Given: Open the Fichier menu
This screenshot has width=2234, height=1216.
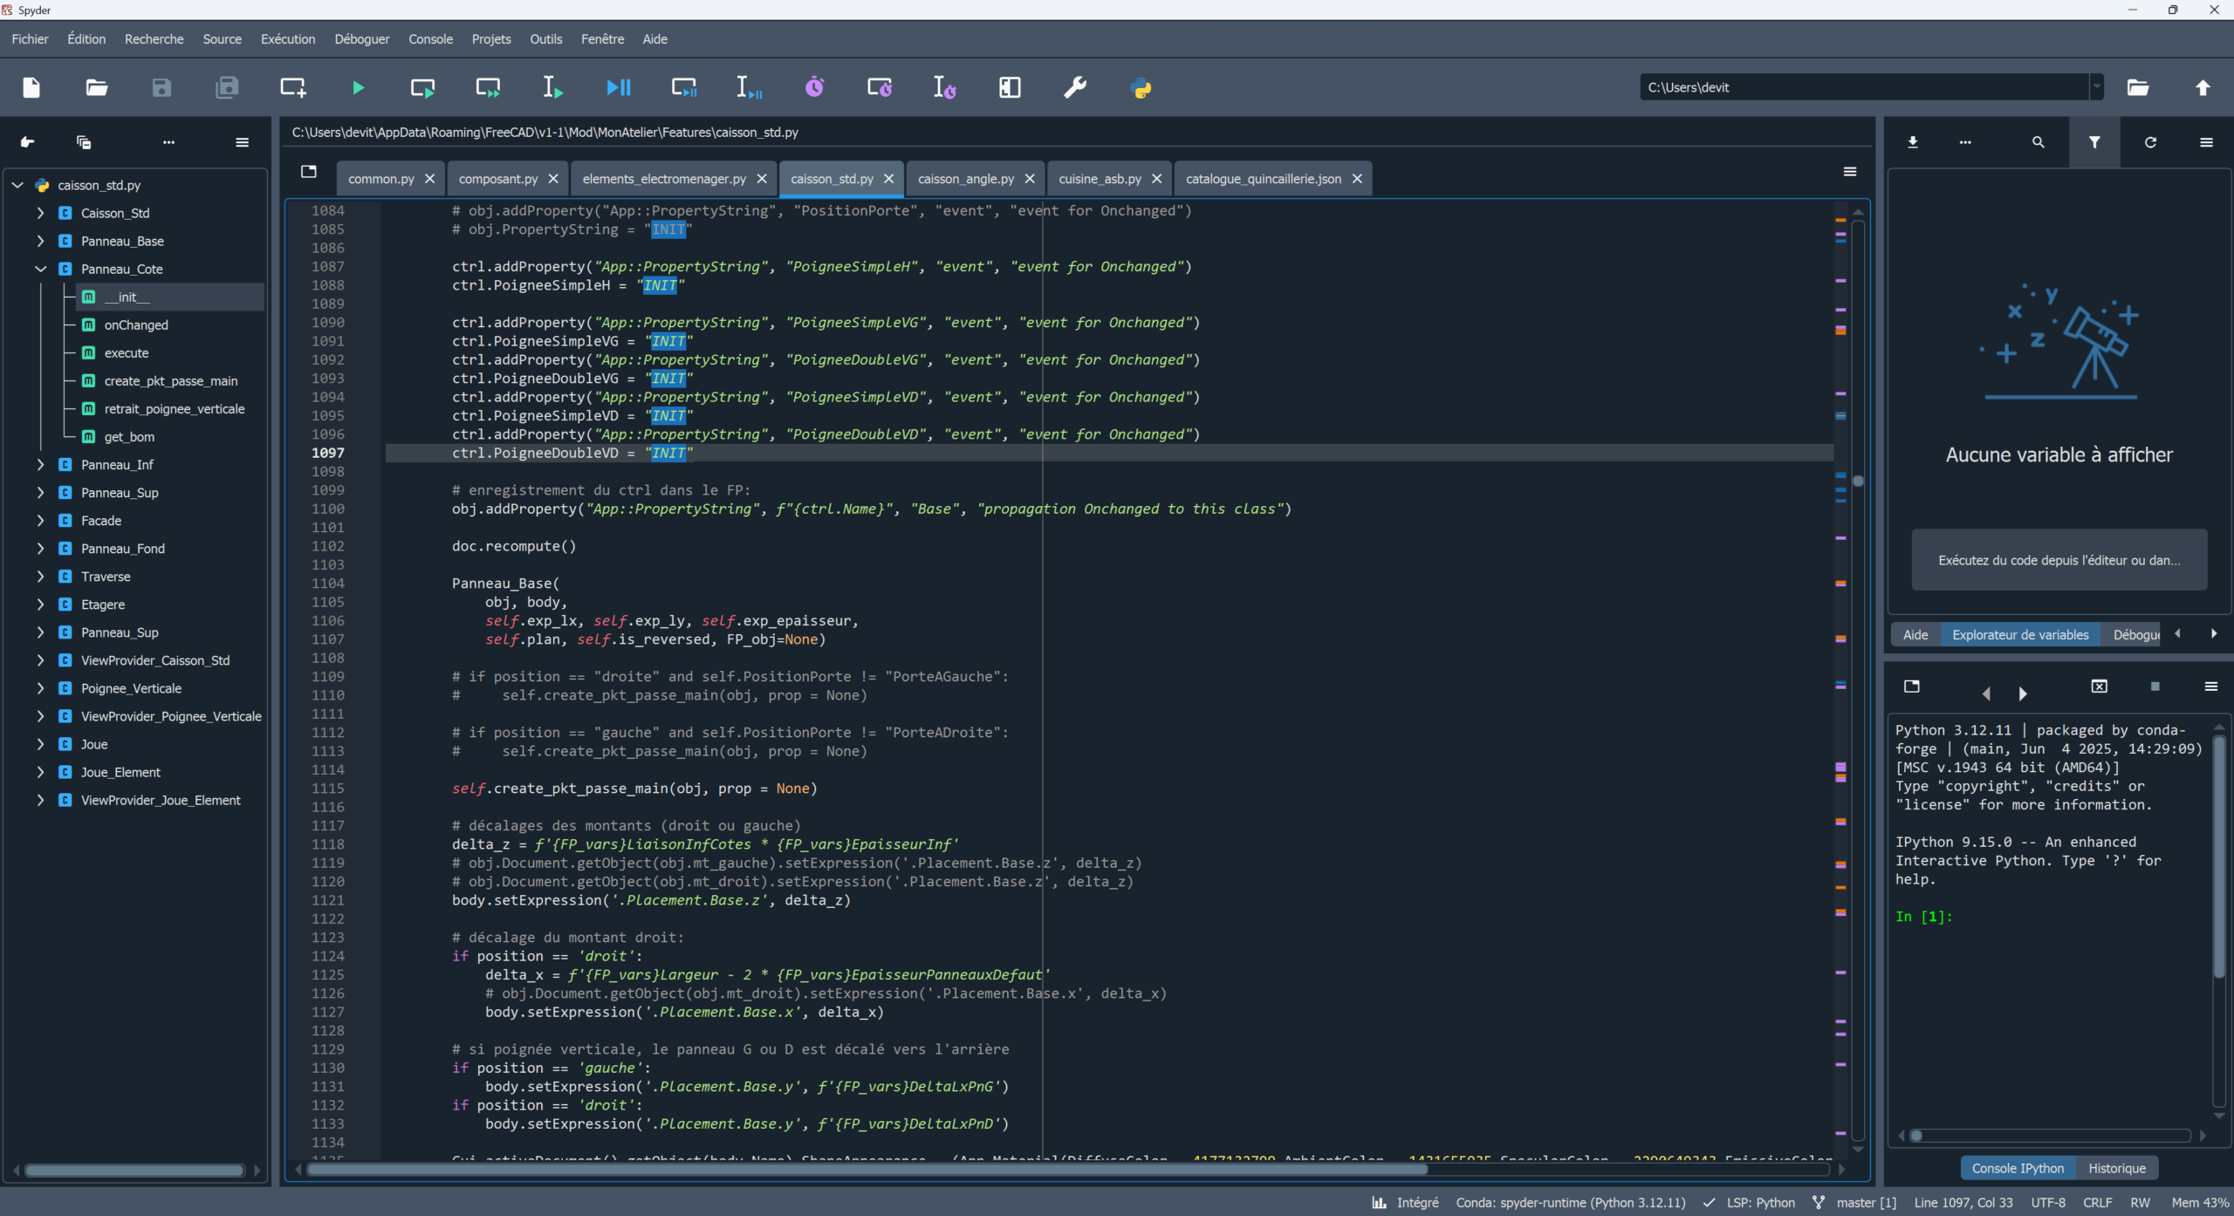Looking at the screenshot, I should coord(30,39).
